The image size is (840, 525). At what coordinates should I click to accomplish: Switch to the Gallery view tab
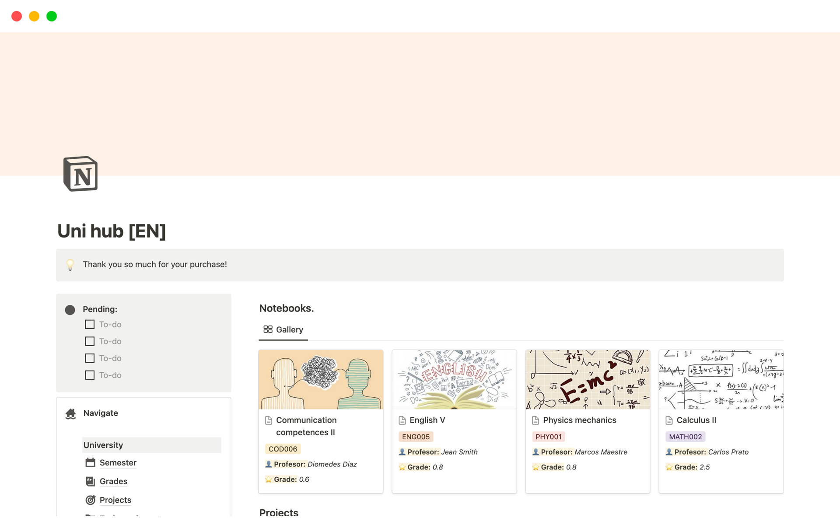click(289, 329)
